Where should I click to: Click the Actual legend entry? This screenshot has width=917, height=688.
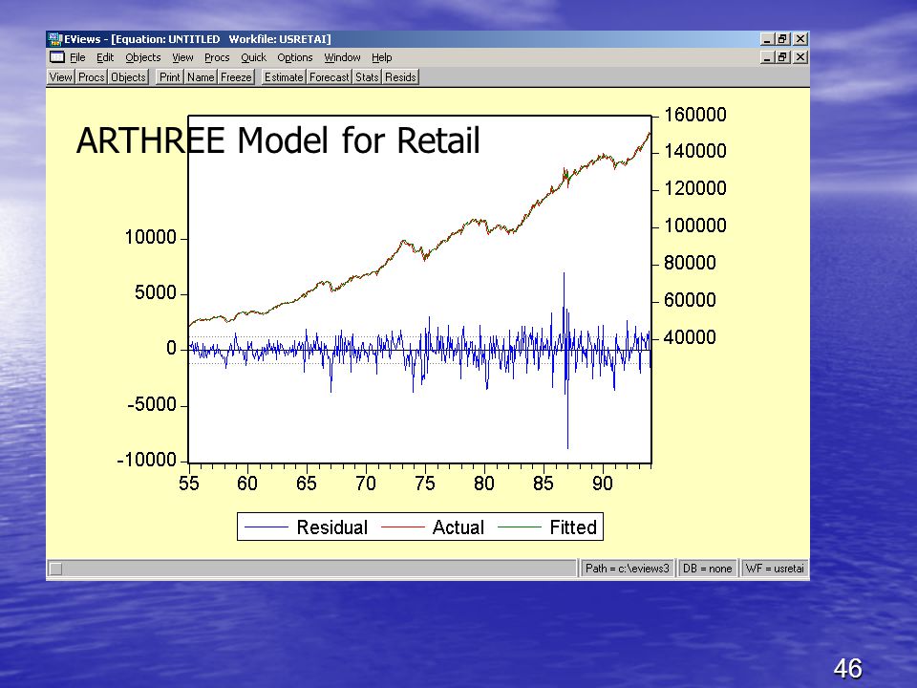tap(432, 527)
